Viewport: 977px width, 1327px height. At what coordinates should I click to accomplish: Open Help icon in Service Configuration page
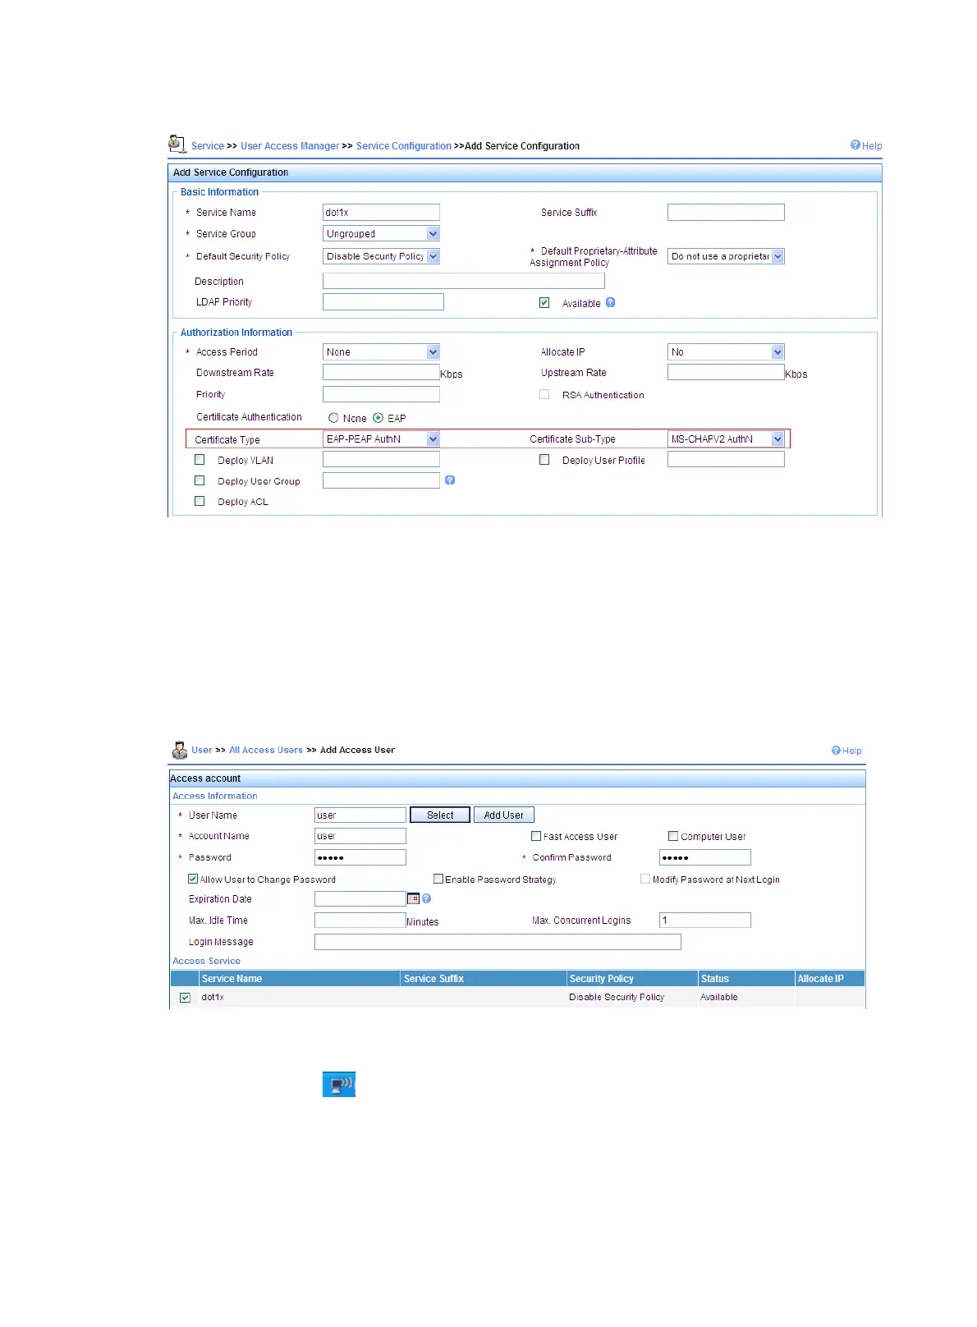click(x=855, y=145)
